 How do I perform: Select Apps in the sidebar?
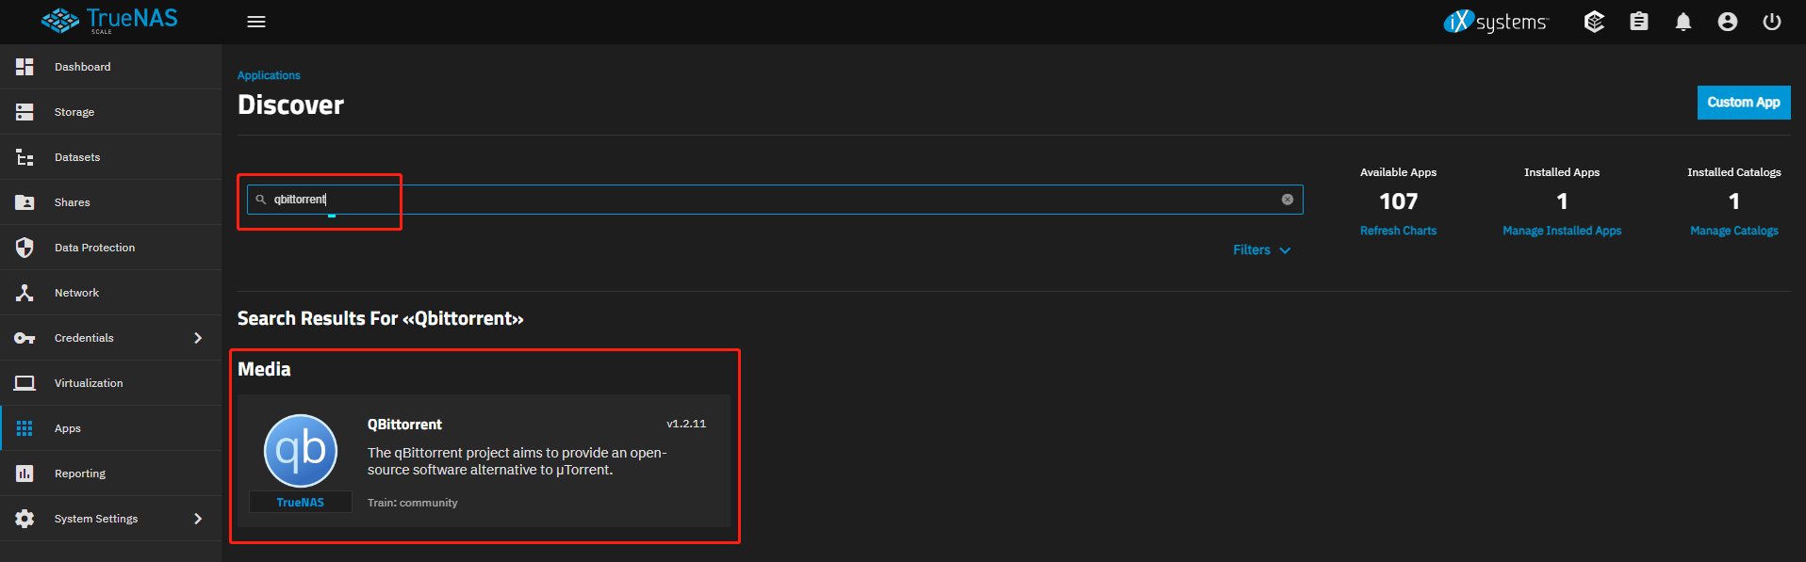[110, 428]
